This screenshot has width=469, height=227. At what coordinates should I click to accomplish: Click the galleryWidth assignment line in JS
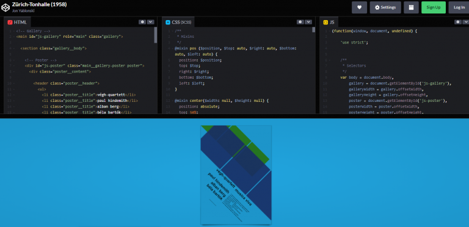tap(387, 89)
